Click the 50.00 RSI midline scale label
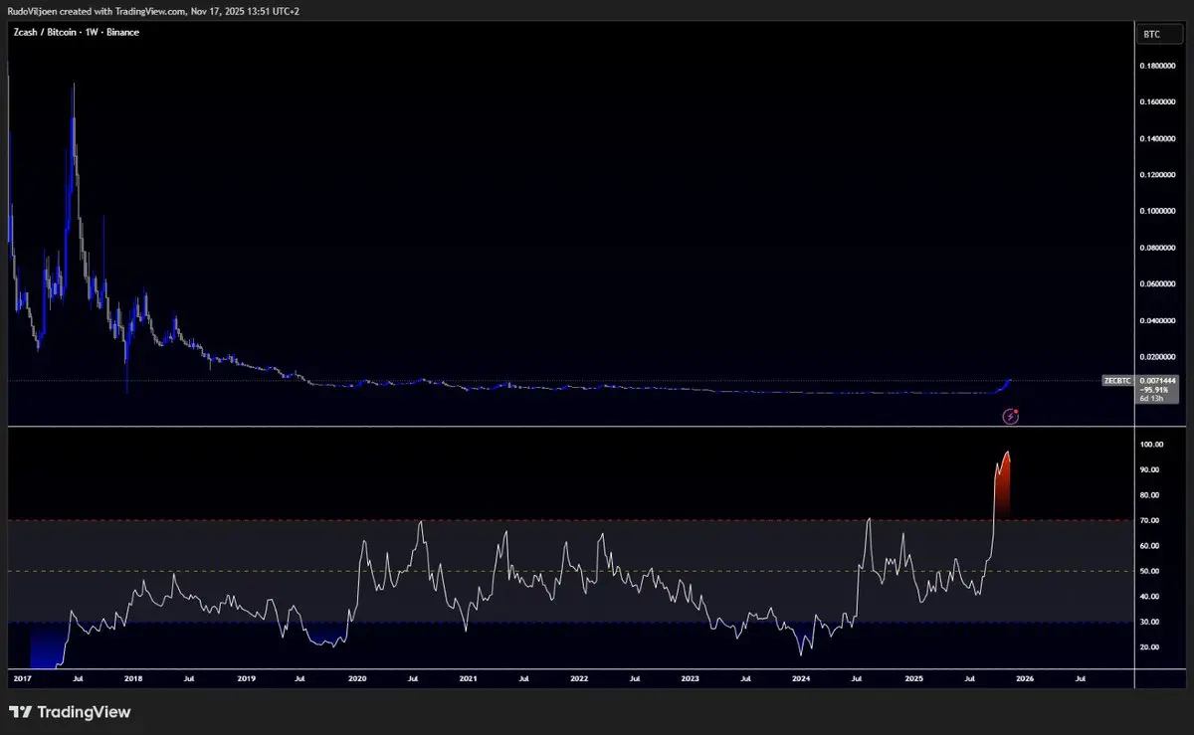 click(1150, 571)
